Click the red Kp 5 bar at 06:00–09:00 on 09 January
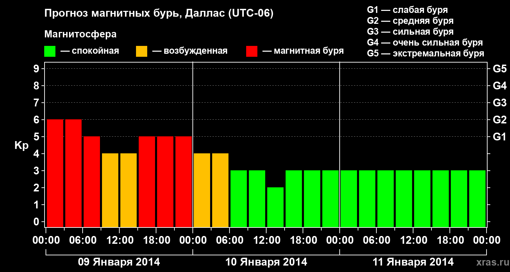 (x=92, y=182)
